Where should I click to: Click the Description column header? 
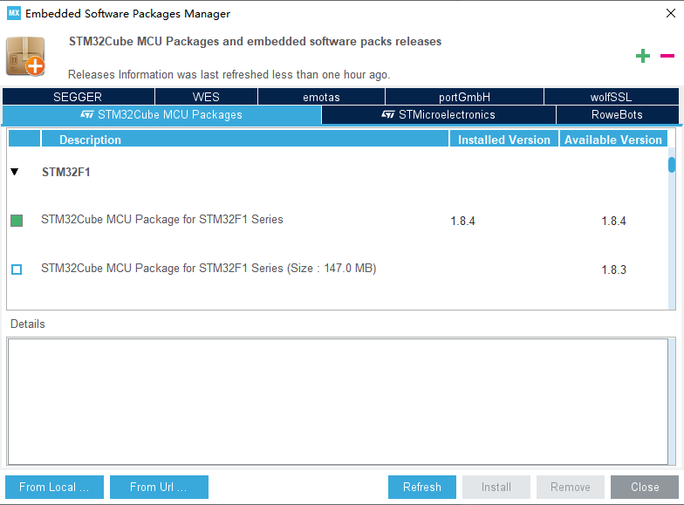245,140
